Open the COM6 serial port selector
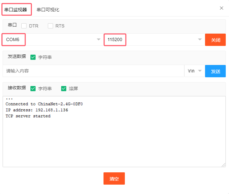This screenshot has width=229, height=194. [x=52, y=40]
